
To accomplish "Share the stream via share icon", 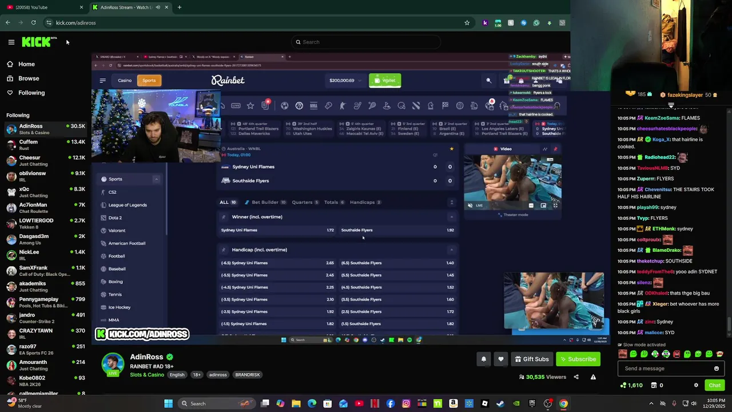I will point(576,377).
